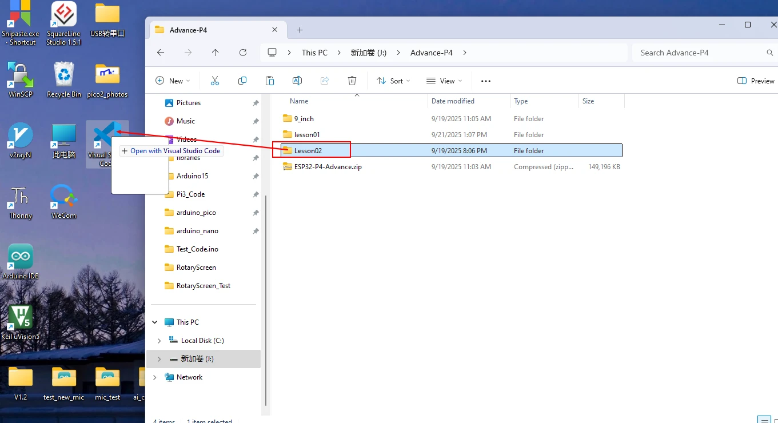Go up one directory level
Screen dimensions: 778x423
click(x=216, y=53)
